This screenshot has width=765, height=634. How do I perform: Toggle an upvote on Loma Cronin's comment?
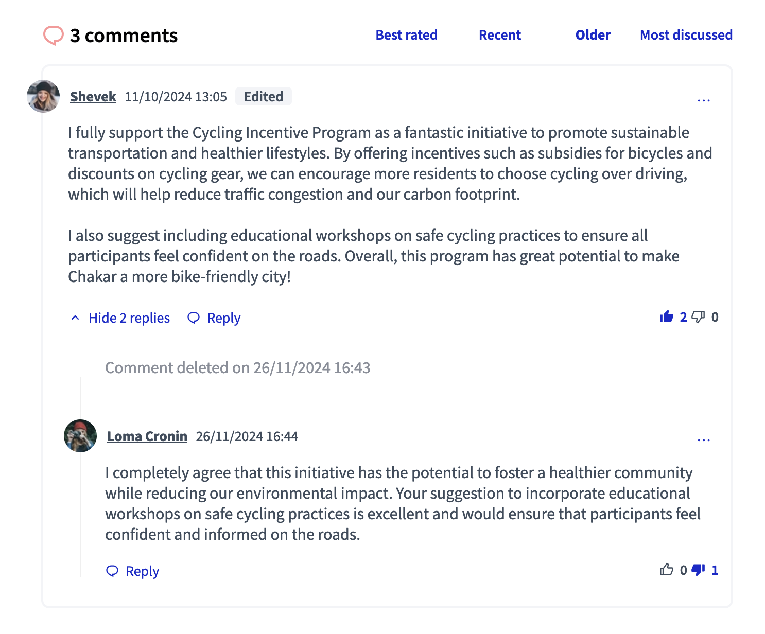(667, 570)
